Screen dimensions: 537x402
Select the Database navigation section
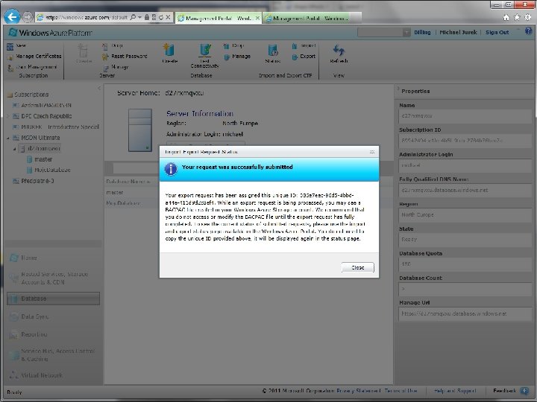click(x=54, y=299)
